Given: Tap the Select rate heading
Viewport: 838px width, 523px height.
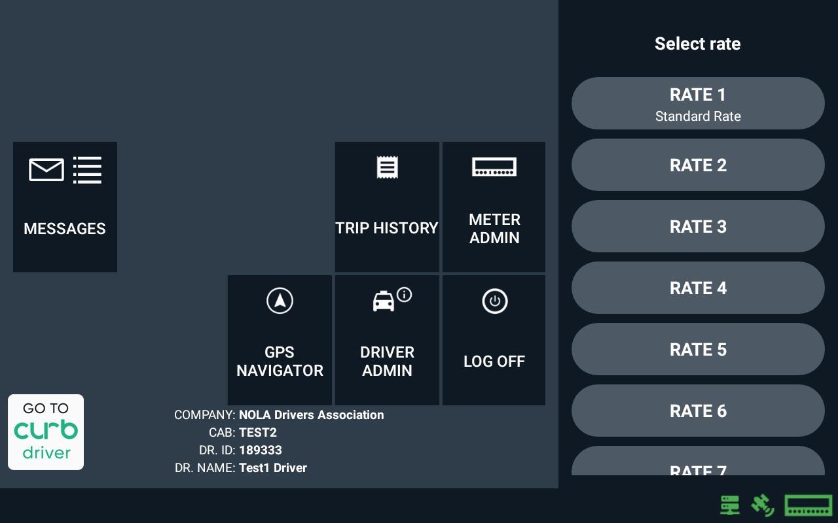Looking at the screenshot, I should click(698, 44).
